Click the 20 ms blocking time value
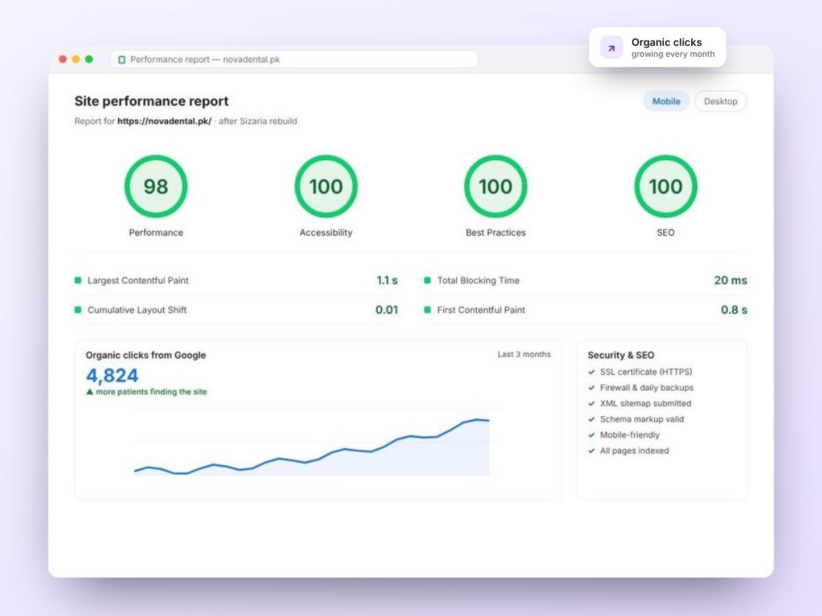 [x=730, y=280]
